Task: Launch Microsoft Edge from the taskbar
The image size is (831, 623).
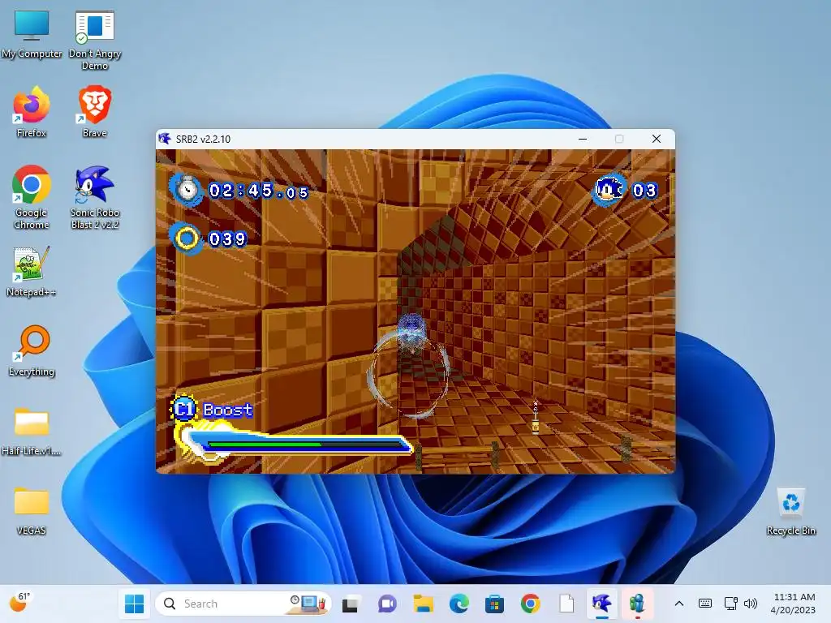Action: 459,604
